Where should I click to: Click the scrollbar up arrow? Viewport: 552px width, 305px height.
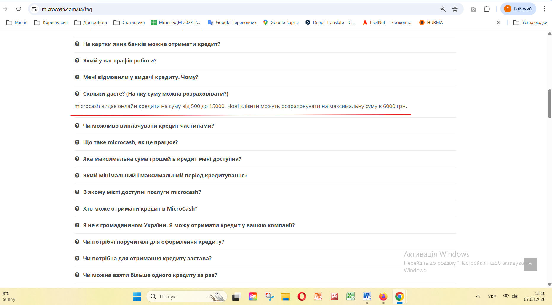tap(550, 33)
